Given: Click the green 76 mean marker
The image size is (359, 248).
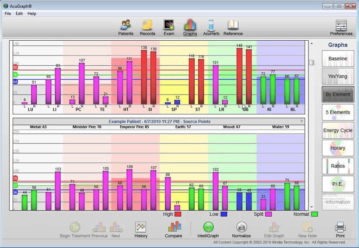Looking at the screenshot, I should pyautogui.click(x=15, y=75).
